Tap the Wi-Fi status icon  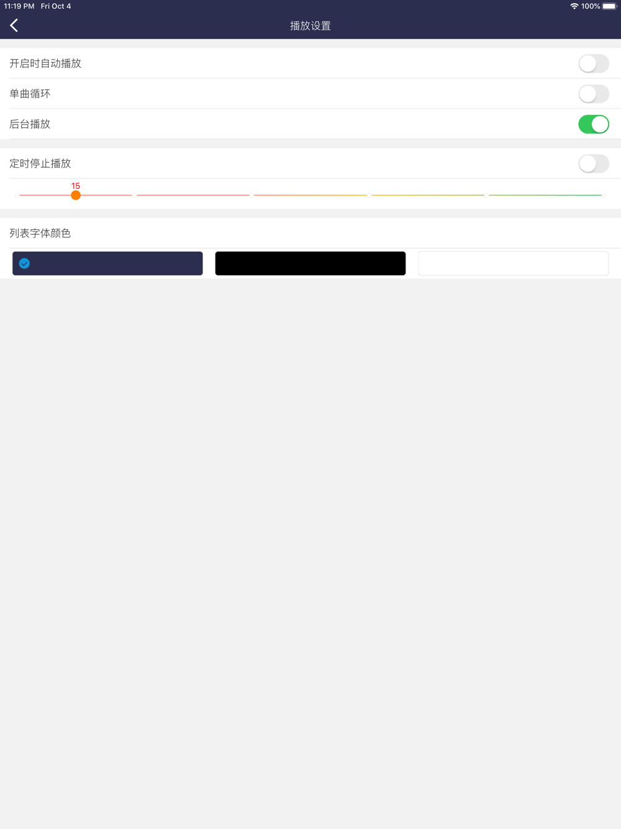coord(574,6)
